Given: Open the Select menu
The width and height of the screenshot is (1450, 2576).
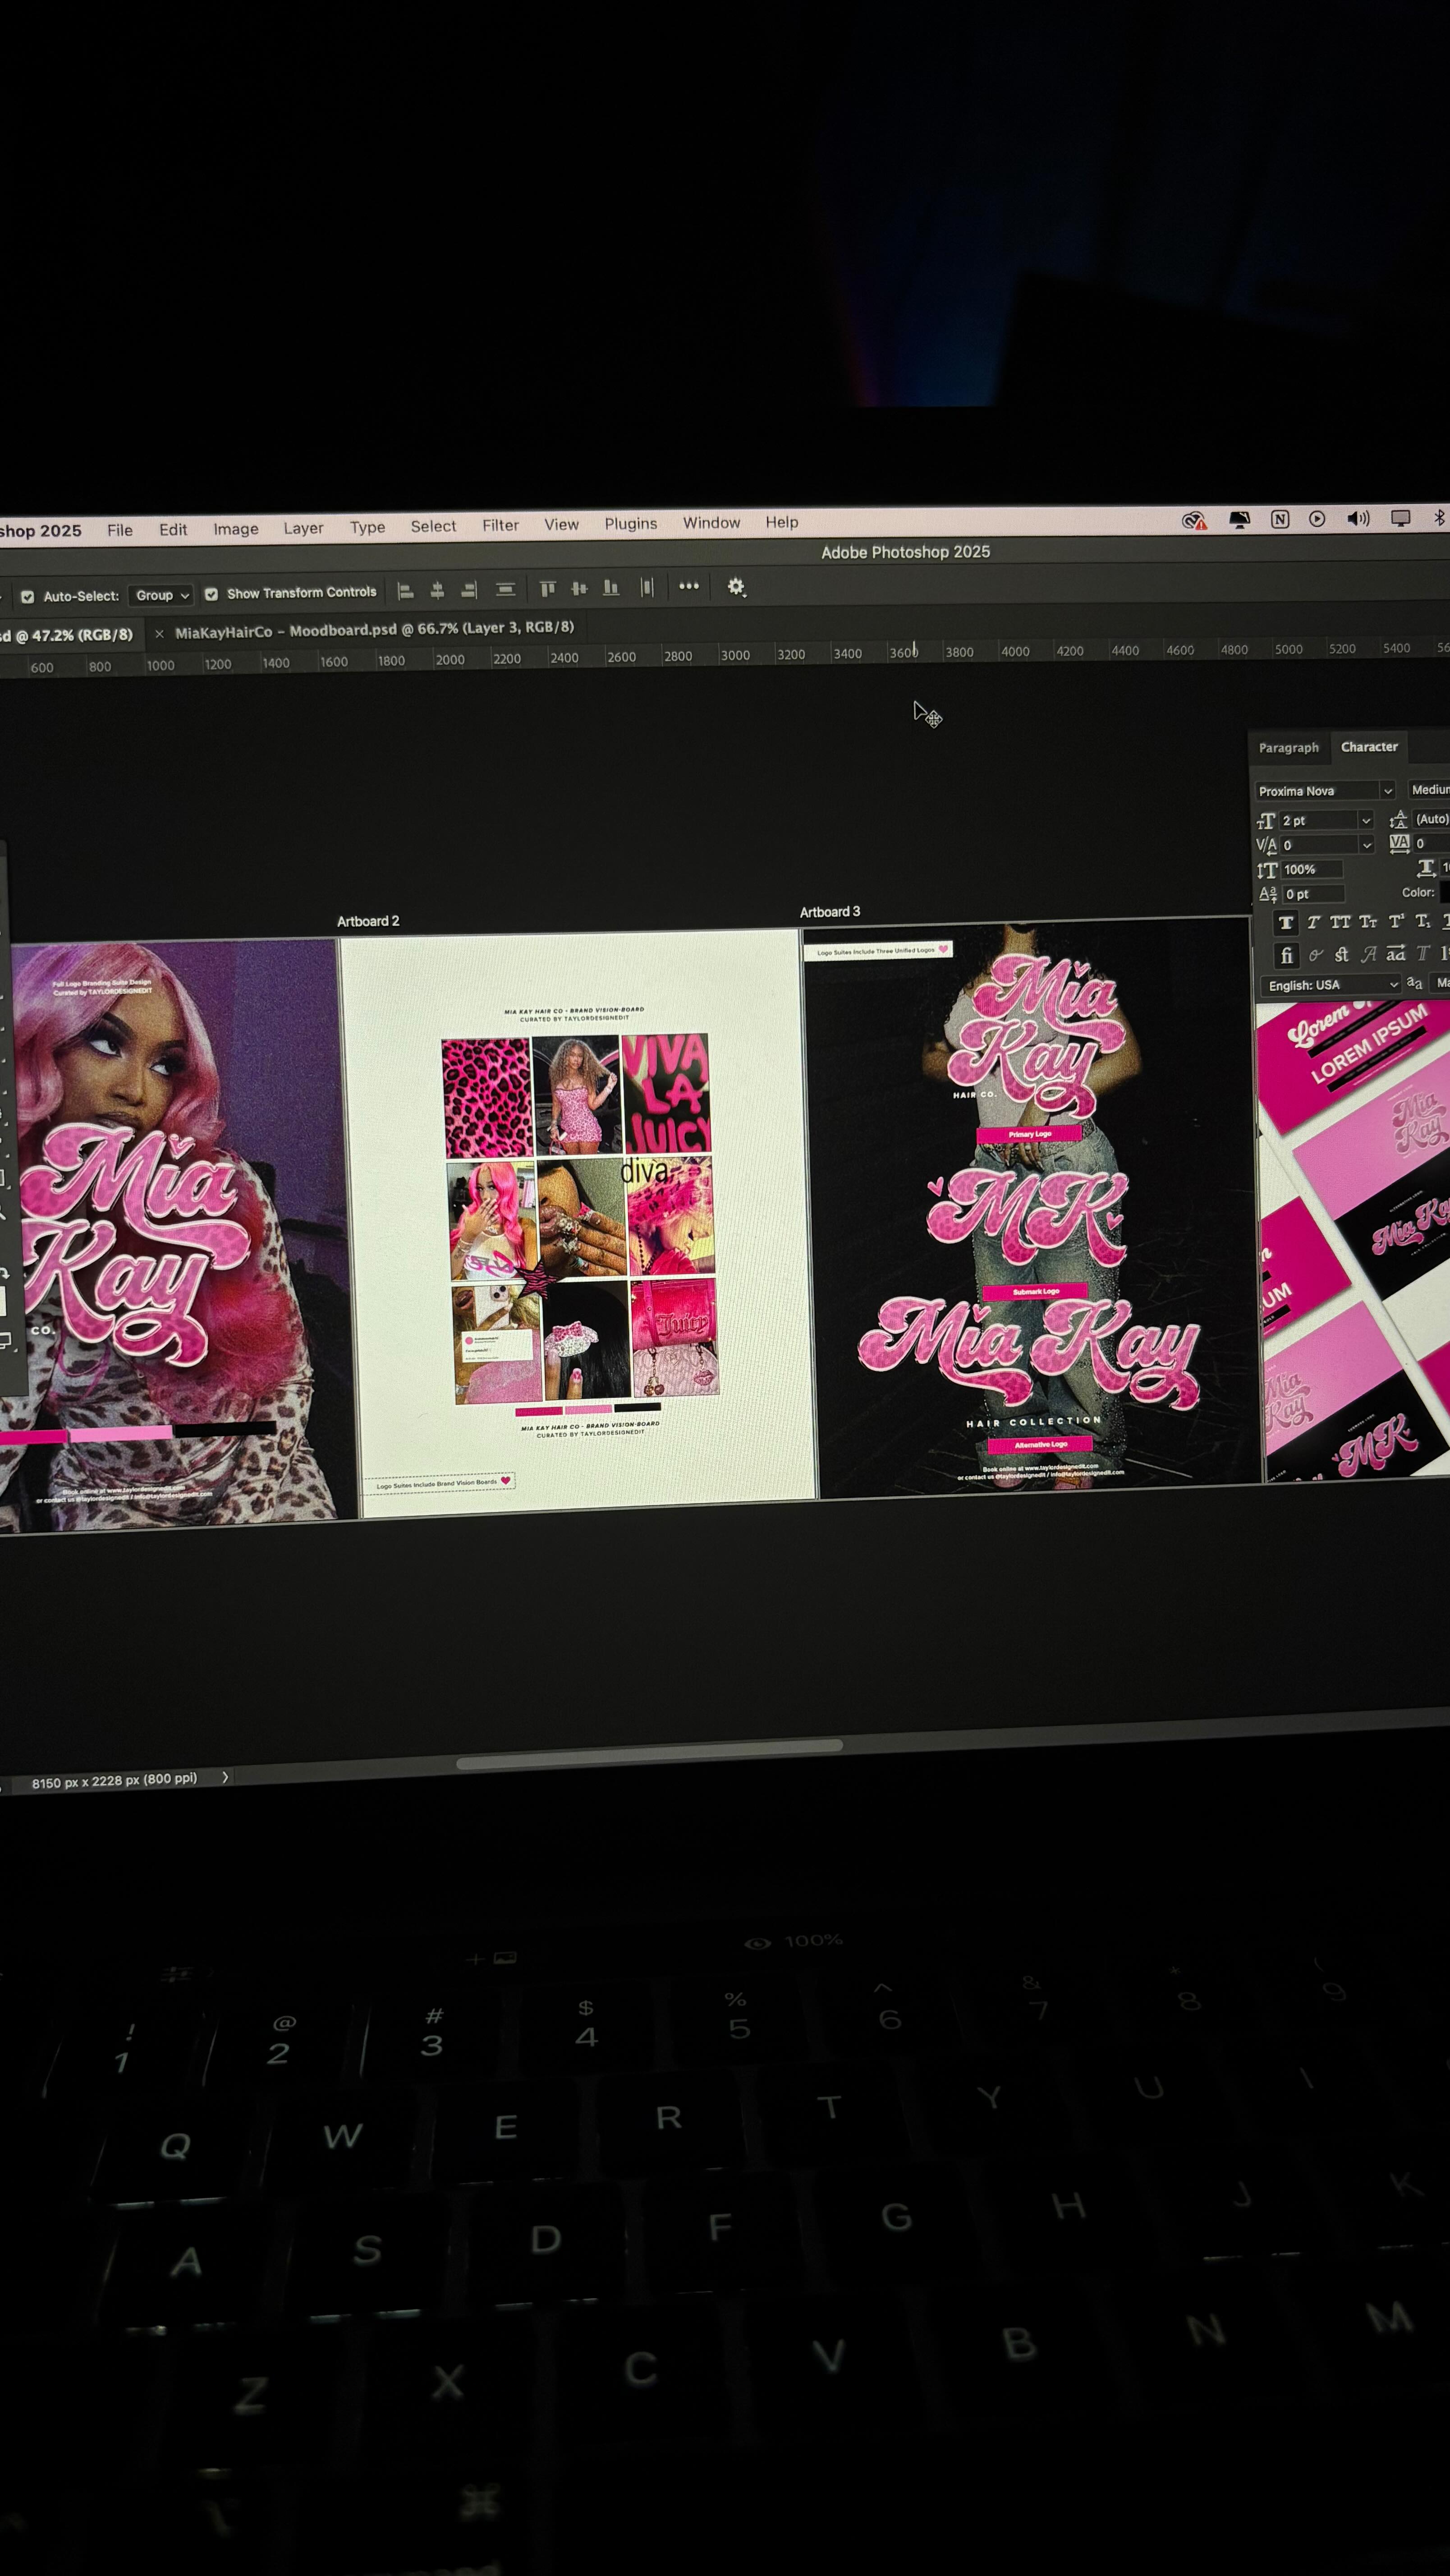Looking at the screenshot, I should (433, 526).
